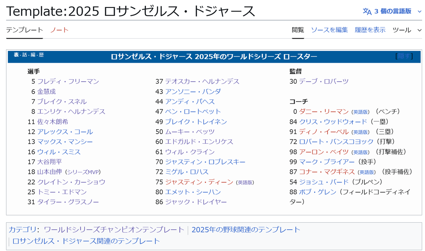Open アレックス・コール player link
Image resolution: width=425 pixels, height=251 pixels.
click(65, 132)
